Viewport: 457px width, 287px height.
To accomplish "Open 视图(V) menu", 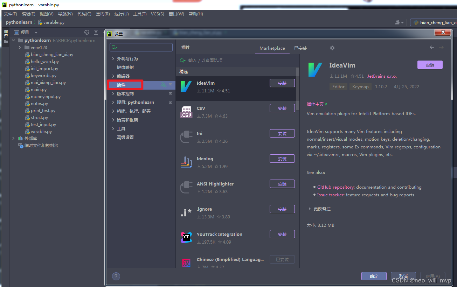I will coord(47,14).
